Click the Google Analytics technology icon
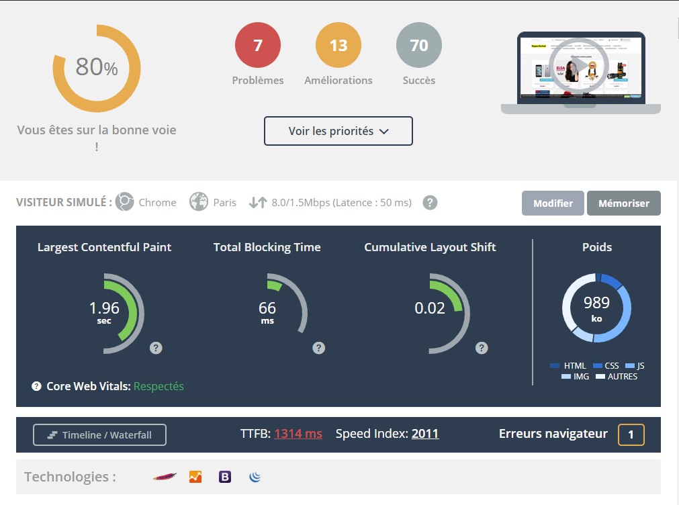Image resolution: width=679 pixels, height=505 pixels. (195, 477)
